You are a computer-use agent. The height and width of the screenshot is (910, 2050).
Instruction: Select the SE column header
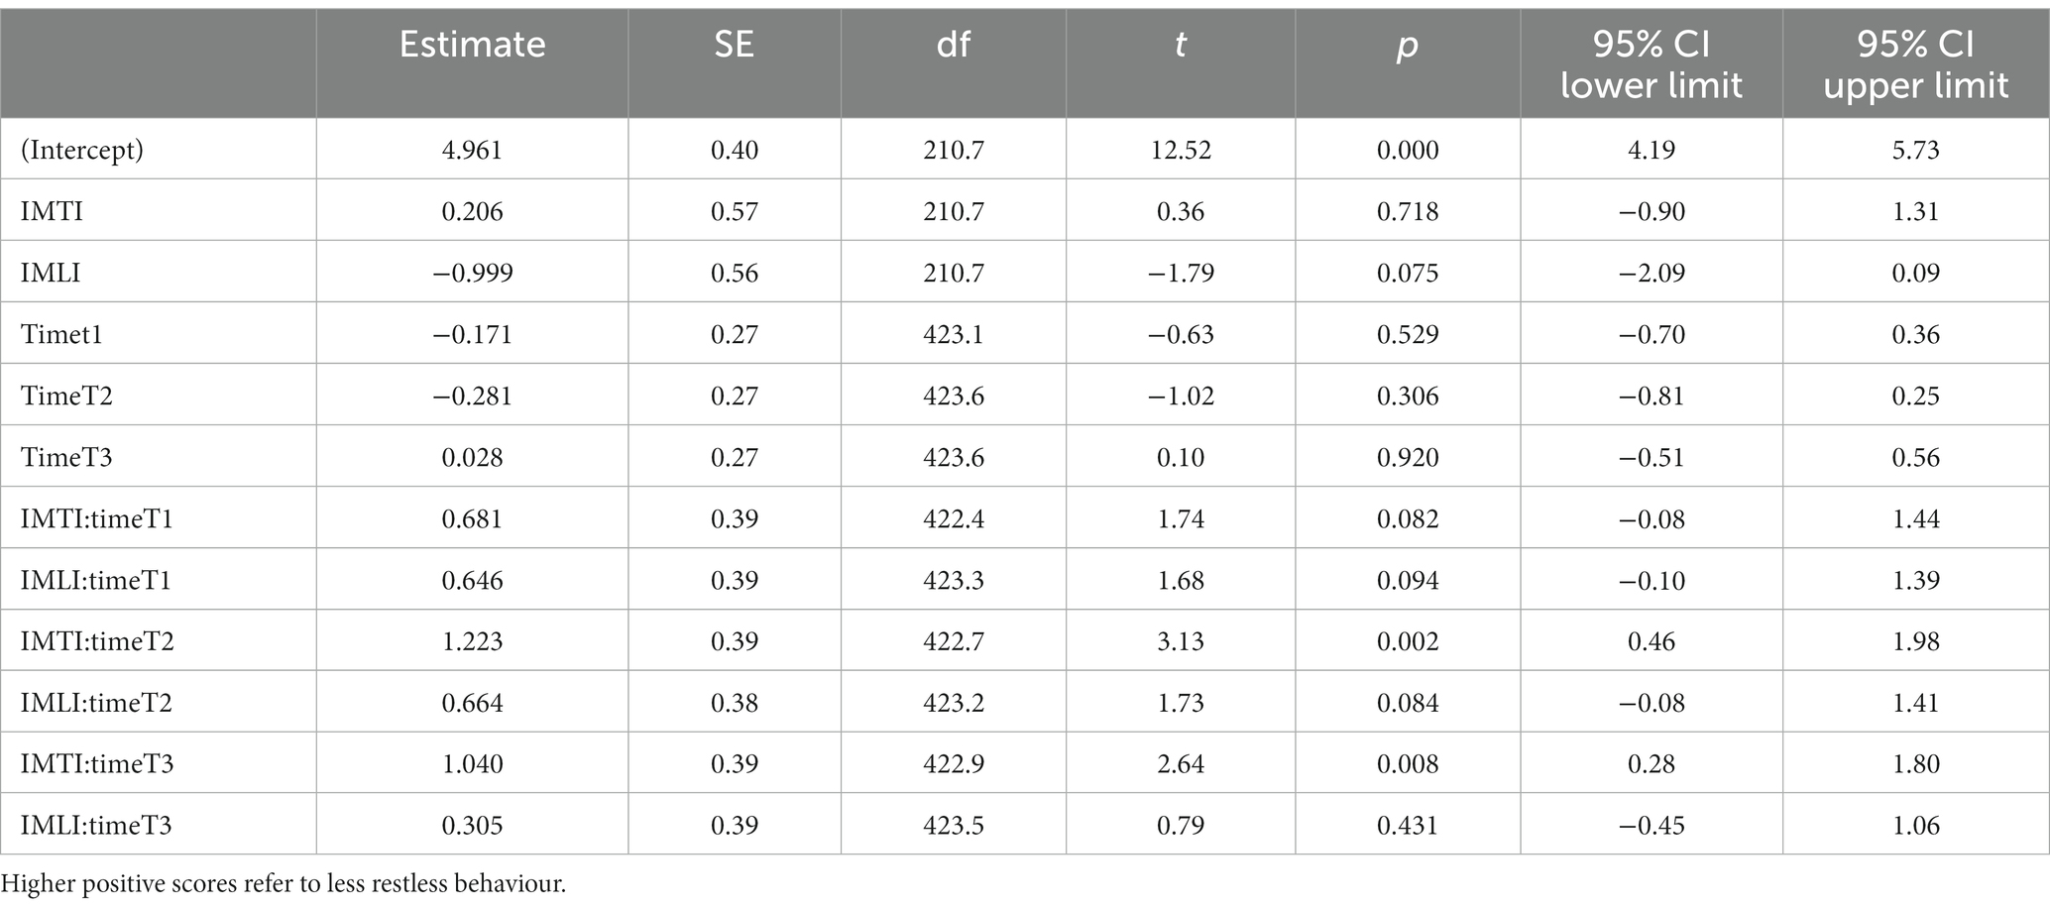[x=735, y=45]
